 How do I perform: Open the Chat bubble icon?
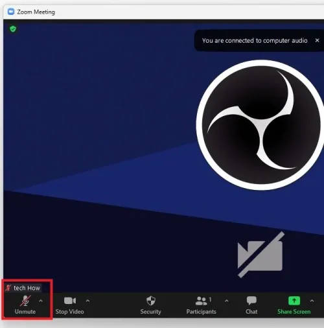coord(251,301)
